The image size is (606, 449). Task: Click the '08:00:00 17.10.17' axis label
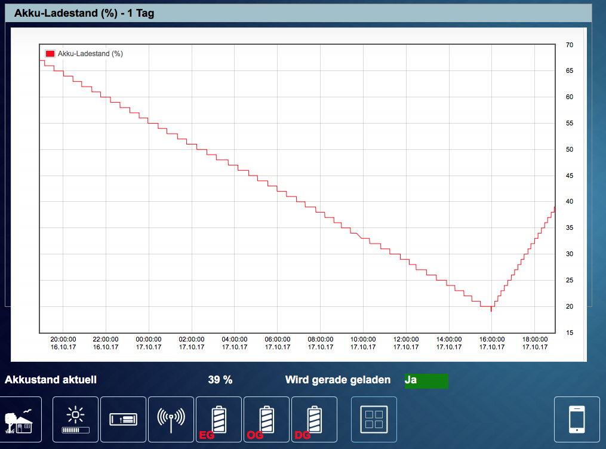321,343
